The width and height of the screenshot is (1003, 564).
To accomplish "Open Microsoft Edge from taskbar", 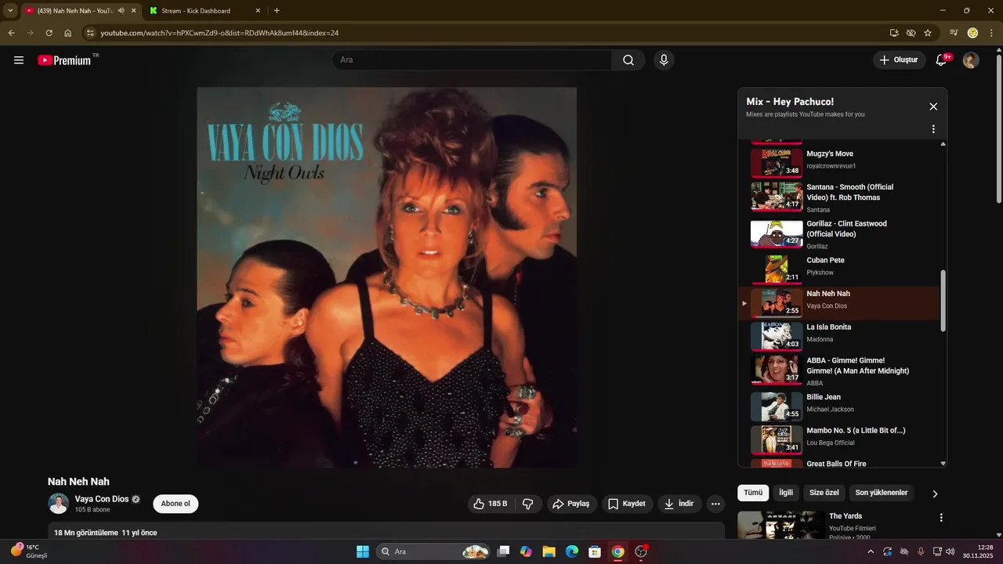I will point(571,551).
